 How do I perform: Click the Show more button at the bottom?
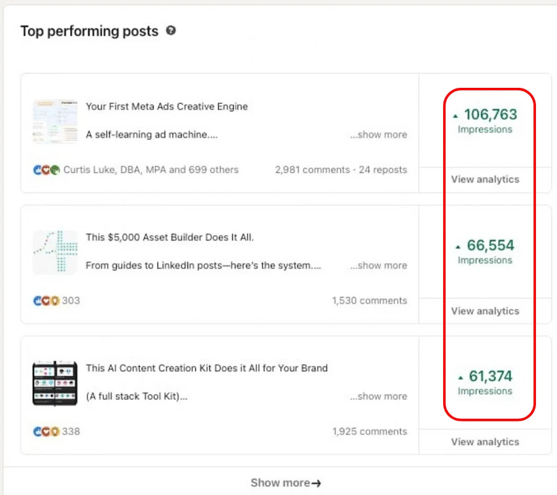tap(285, 483)
